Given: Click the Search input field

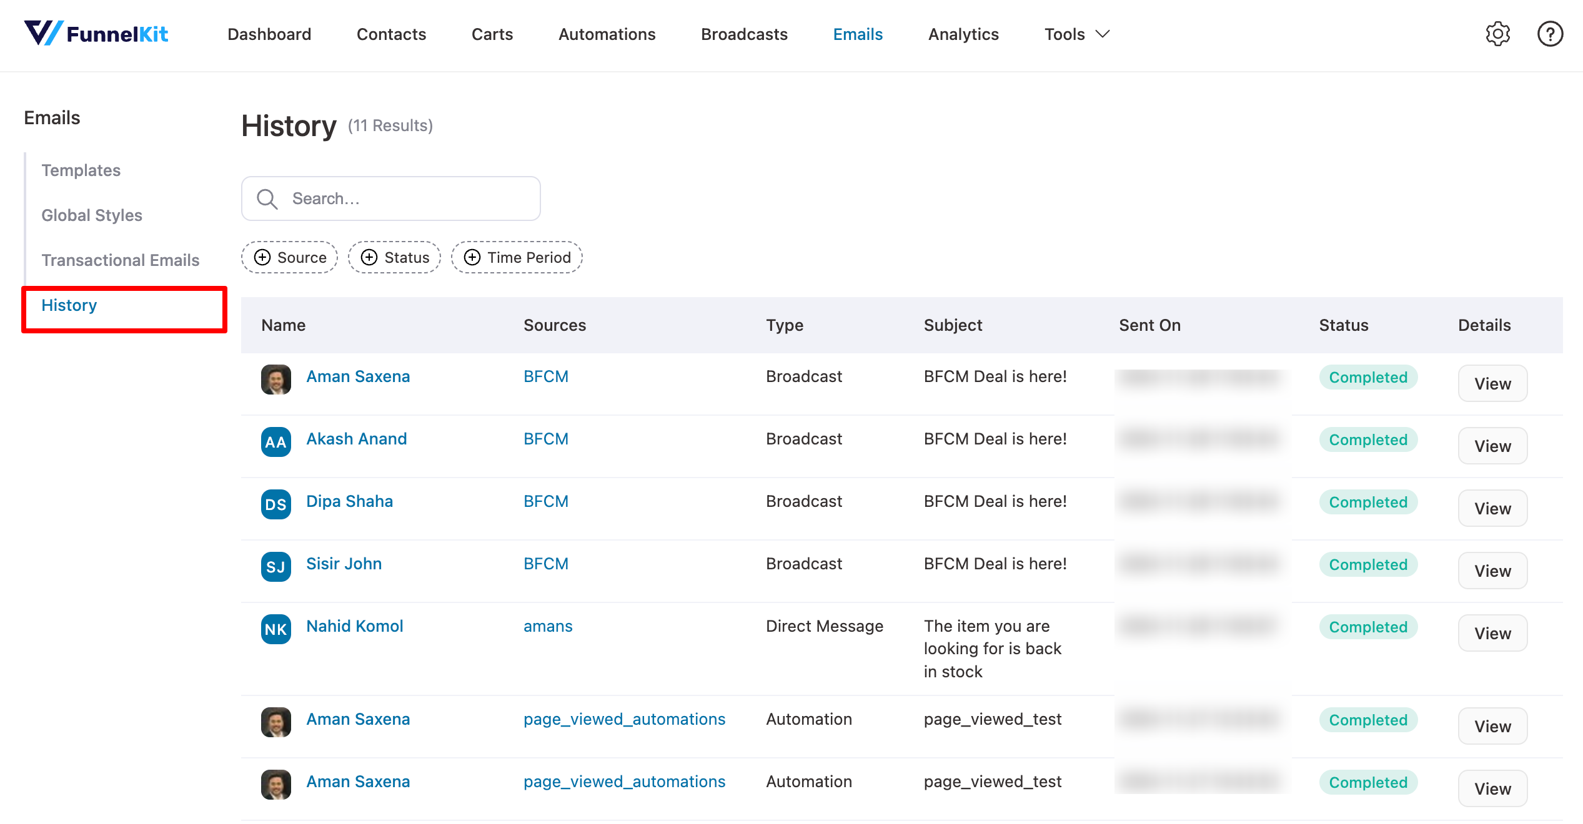Looking at the screenshot, I should (392, 199).
